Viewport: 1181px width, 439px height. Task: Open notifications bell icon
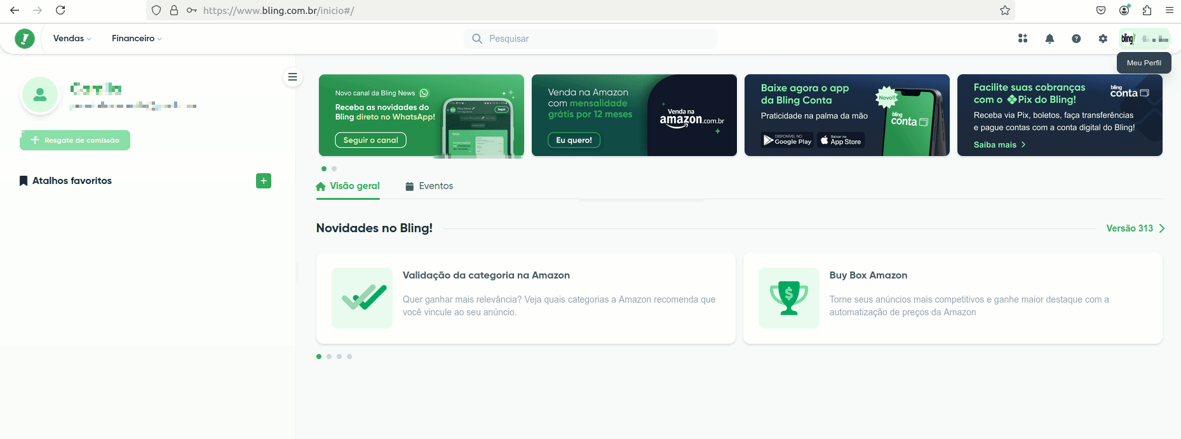pos(1049,39)
